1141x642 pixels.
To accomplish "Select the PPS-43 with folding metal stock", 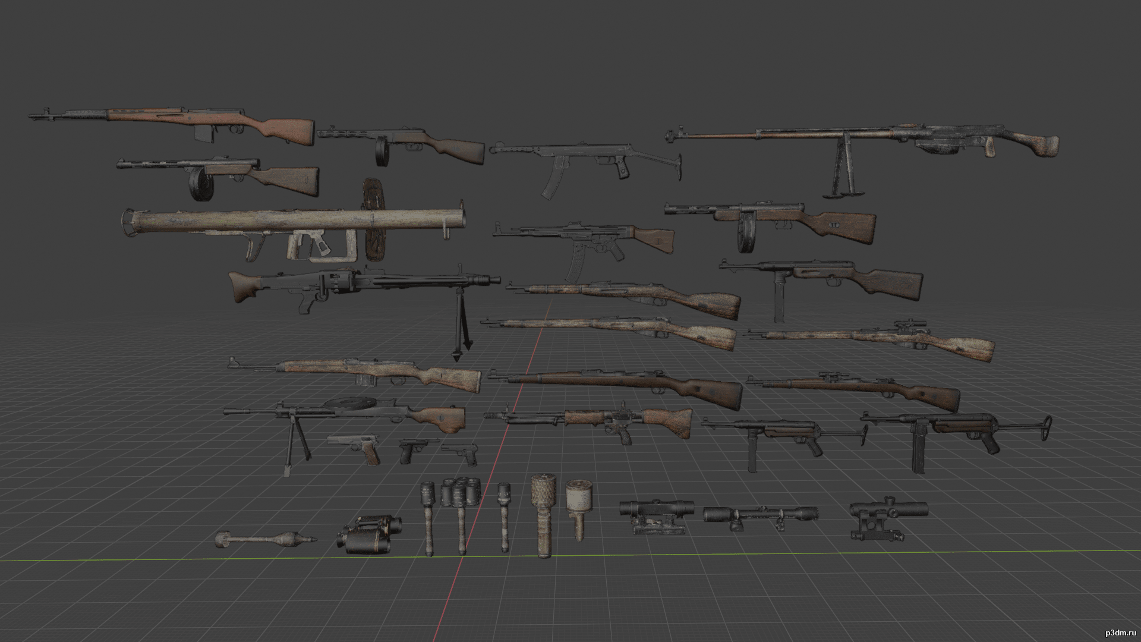I will tap(585, 169).
